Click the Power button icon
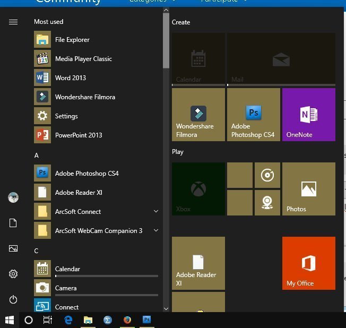Screen dimensions: 346x328 13,299
